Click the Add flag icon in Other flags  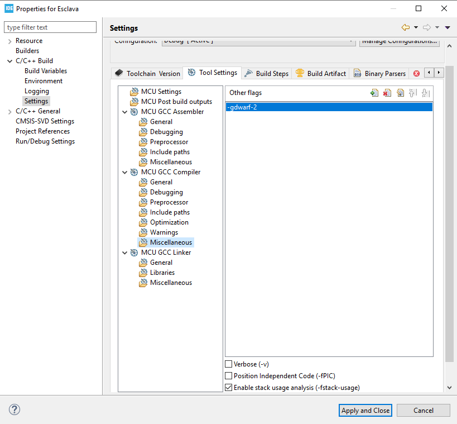[x=374, y=93]
